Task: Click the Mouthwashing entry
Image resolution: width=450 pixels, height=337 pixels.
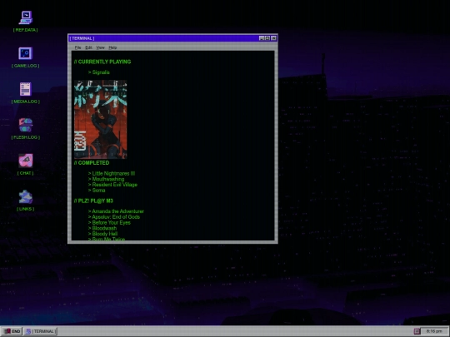Action: coord(106,179)
